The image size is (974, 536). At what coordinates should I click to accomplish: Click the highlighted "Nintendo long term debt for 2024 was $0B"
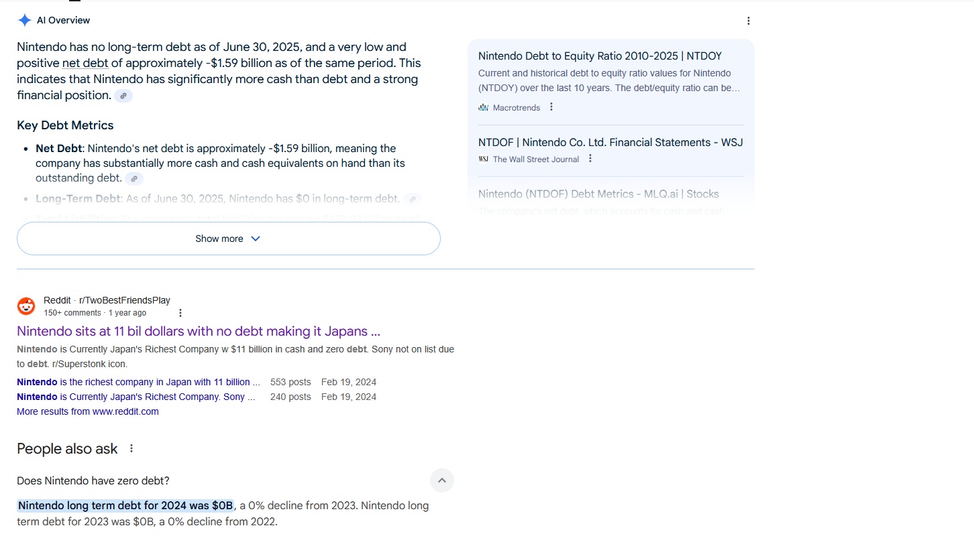point(125,505)
